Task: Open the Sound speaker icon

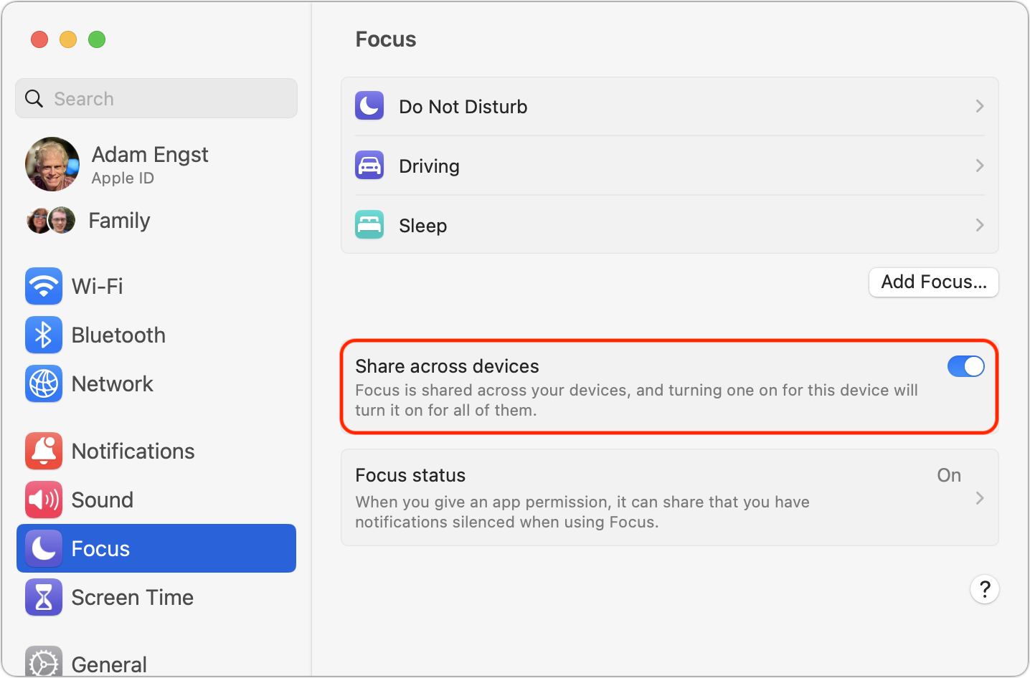Action: click(x=44, y=500)
